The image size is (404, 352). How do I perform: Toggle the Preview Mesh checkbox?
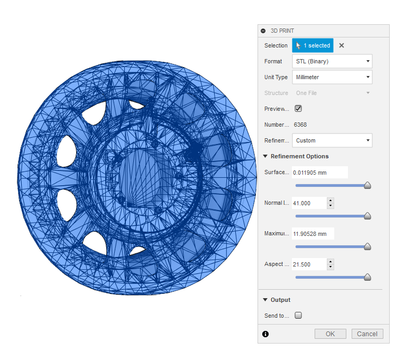(x=298, y=109)
